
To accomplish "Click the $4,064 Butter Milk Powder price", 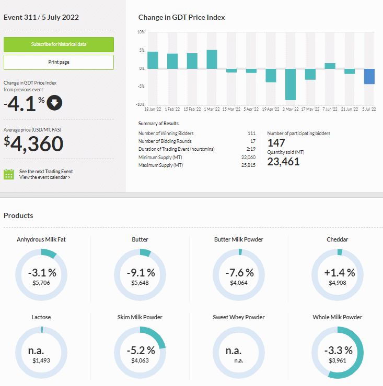I will 239,283.
